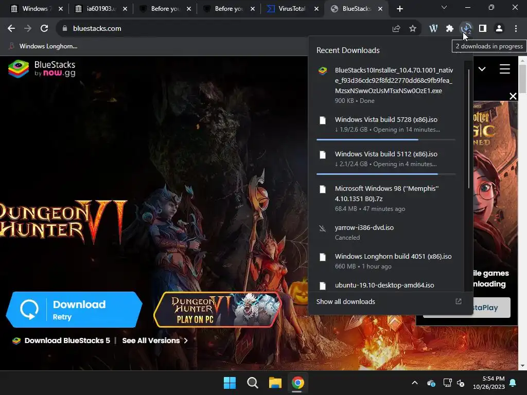Click Dungeon Hunter VI Play on PC banner
The image size is (527, 395).
217,309
